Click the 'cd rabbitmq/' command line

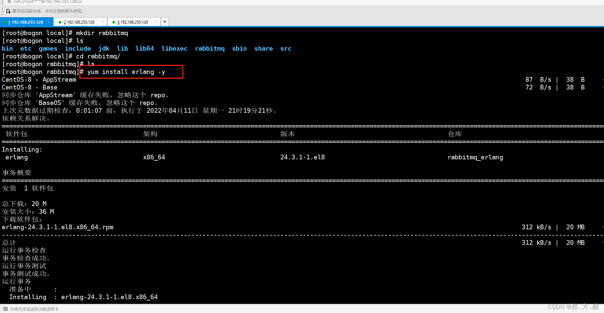pyautogui.click(x=61, y=56)
